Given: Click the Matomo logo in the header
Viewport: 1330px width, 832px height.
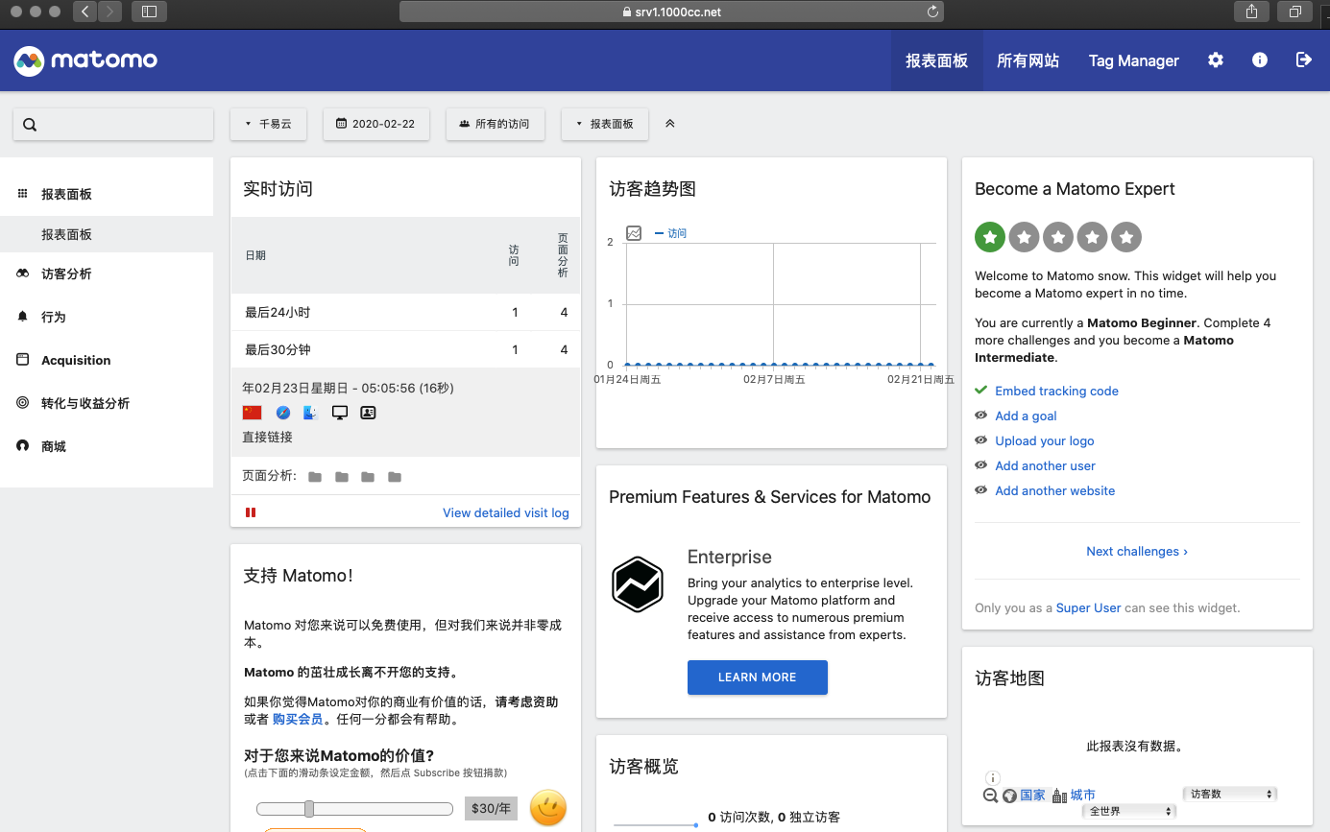Looking at the screenshot, I should pos(85,60).
